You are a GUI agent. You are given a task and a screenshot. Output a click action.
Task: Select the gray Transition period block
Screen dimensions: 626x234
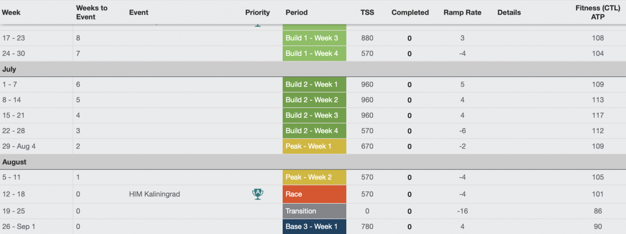[314, 211]
